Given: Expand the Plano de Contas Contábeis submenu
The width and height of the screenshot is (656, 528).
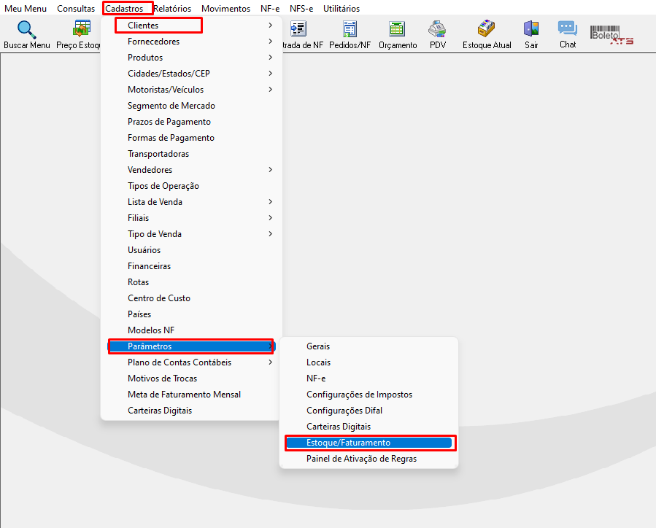Looking at the screenshot, I should 192,362.
